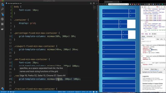Expand the border shorthand in .item rule
Image resolution: width=166 pixels, height=93 pixels.
[x=148, y=53]
